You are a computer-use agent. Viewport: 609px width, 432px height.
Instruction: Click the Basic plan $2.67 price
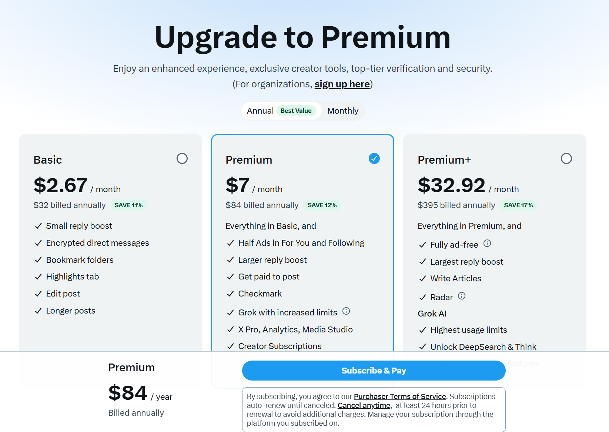[x=61, y=185]
